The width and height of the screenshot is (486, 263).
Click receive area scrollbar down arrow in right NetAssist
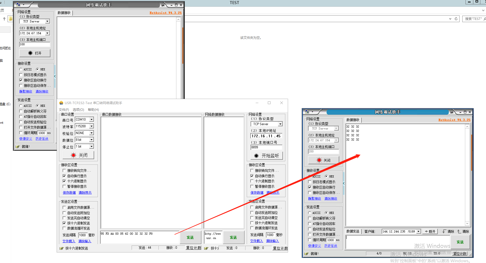467,223
